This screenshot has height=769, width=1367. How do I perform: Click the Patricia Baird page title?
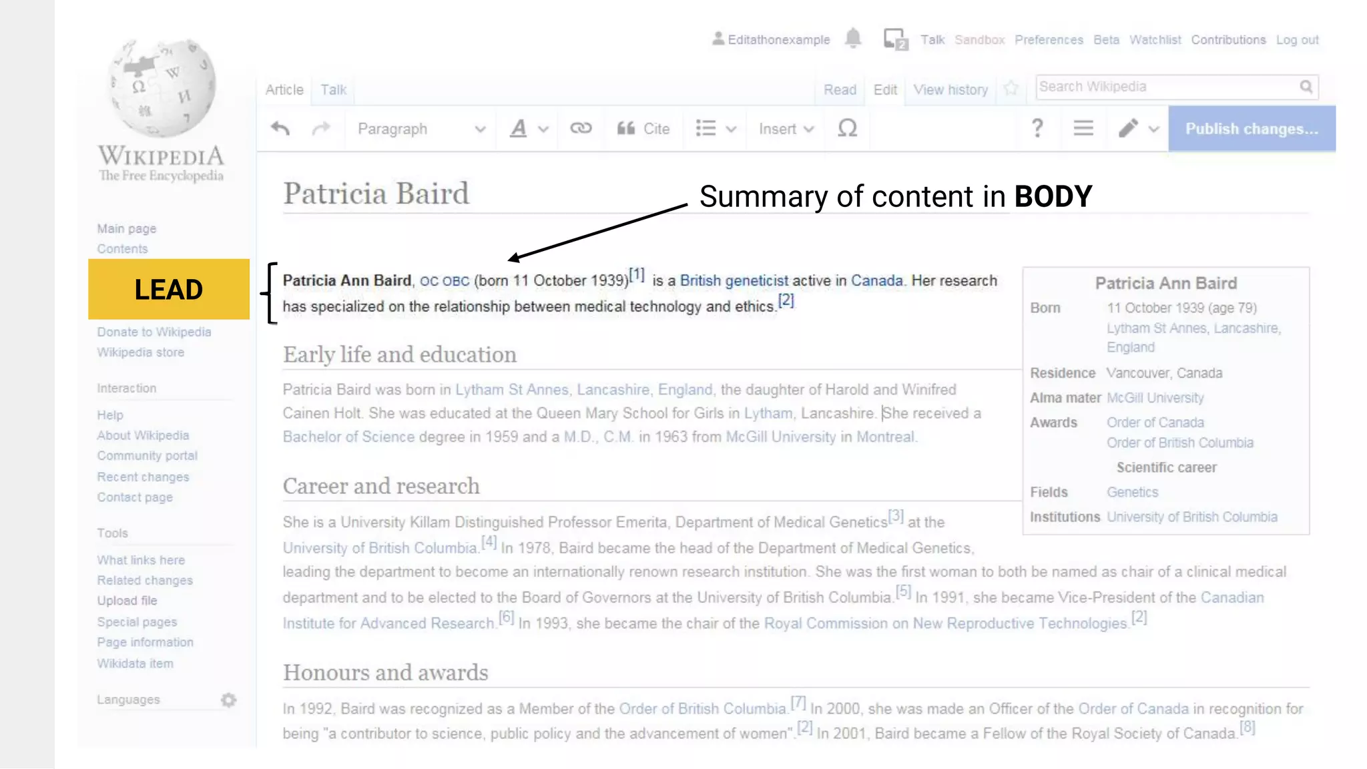[376, 194]
